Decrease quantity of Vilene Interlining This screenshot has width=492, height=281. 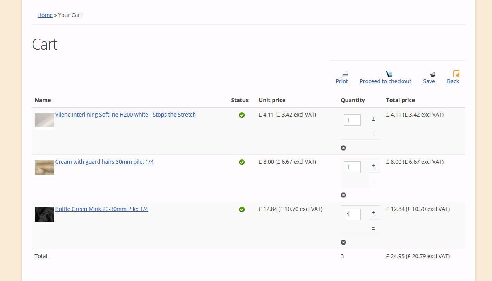[374, 133]
